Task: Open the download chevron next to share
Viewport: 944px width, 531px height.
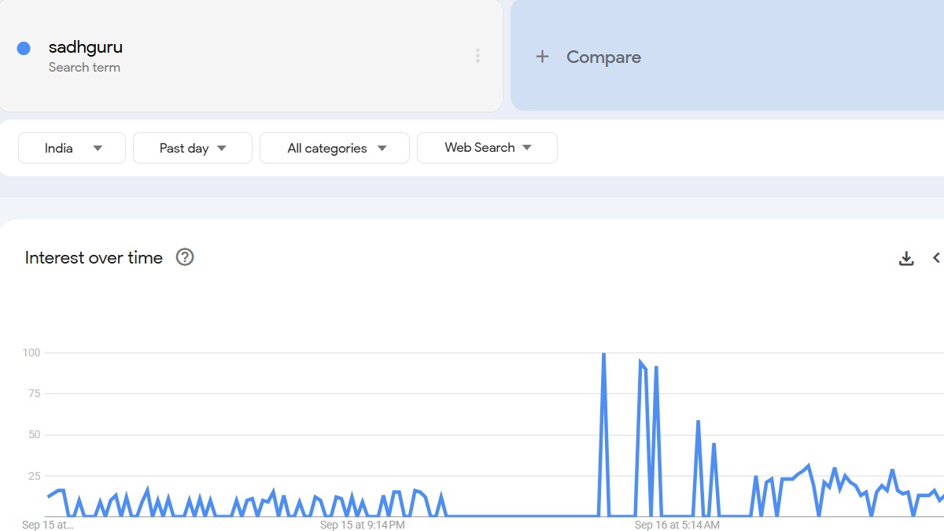Action: click(x=938, y=257)
